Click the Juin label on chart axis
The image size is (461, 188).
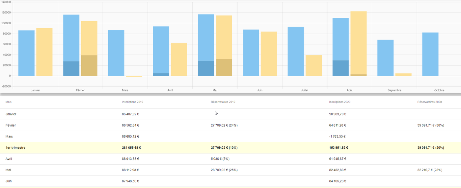[x=260, y=90]
